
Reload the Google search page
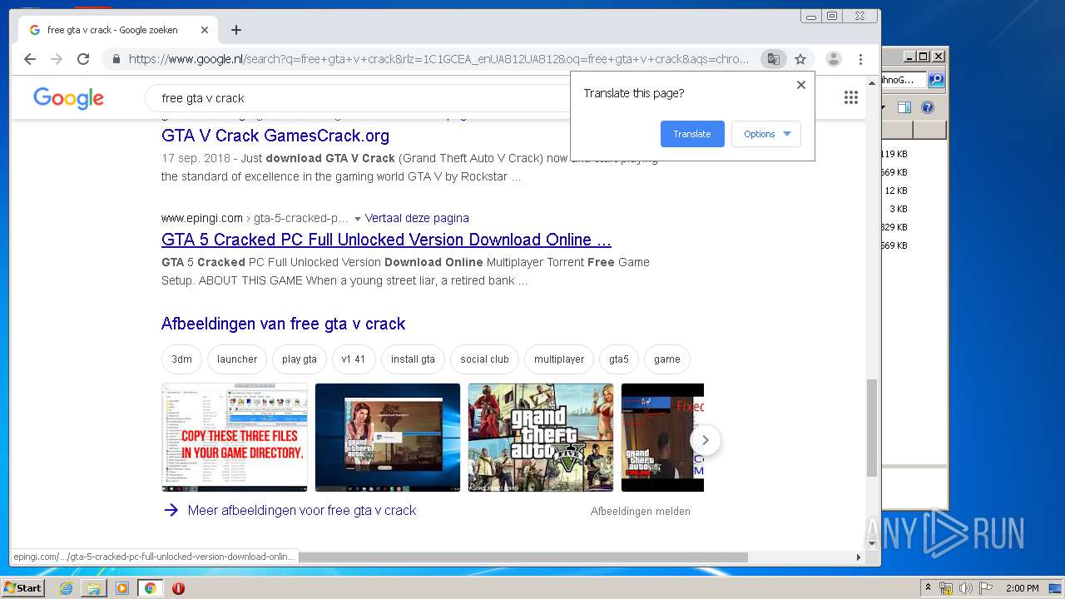pyautogui.click(x=83, y=59)
